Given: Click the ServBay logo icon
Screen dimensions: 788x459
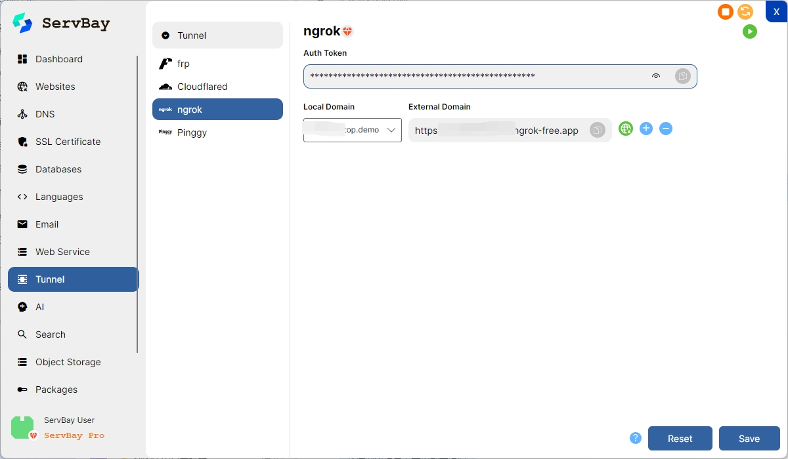Looking at the screenshot, I should pyautogui.click(x=22, y=23).
